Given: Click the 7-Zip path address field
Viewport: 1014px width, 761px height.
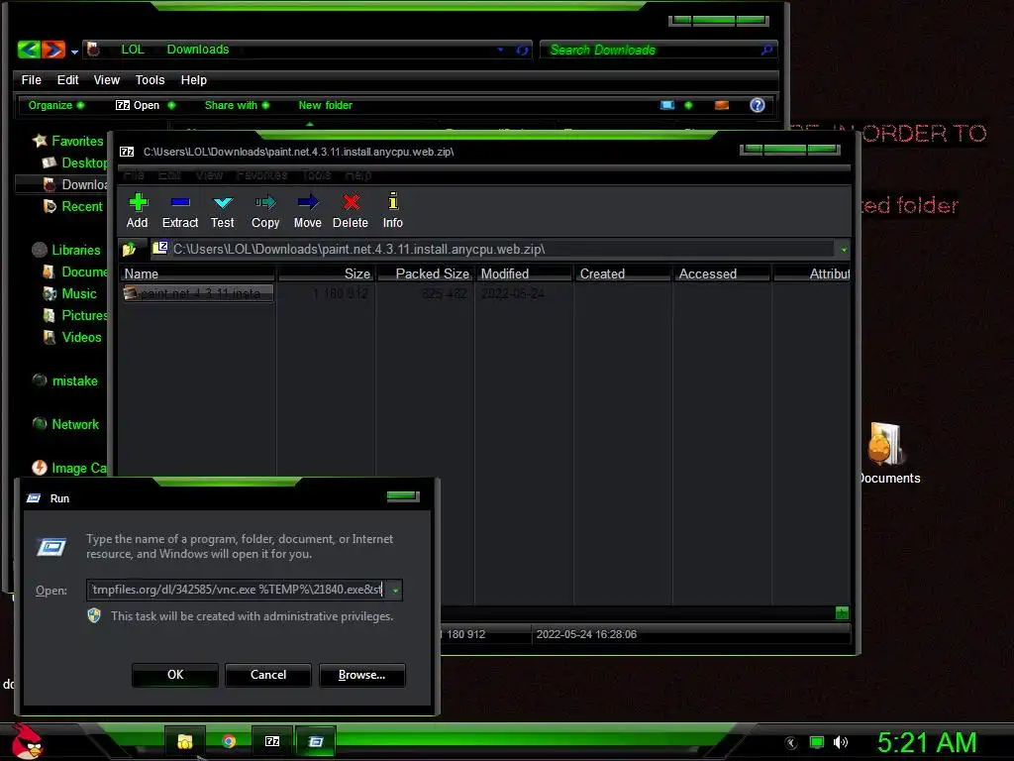Looking at the screenshot, I should [x=494, y=249].
